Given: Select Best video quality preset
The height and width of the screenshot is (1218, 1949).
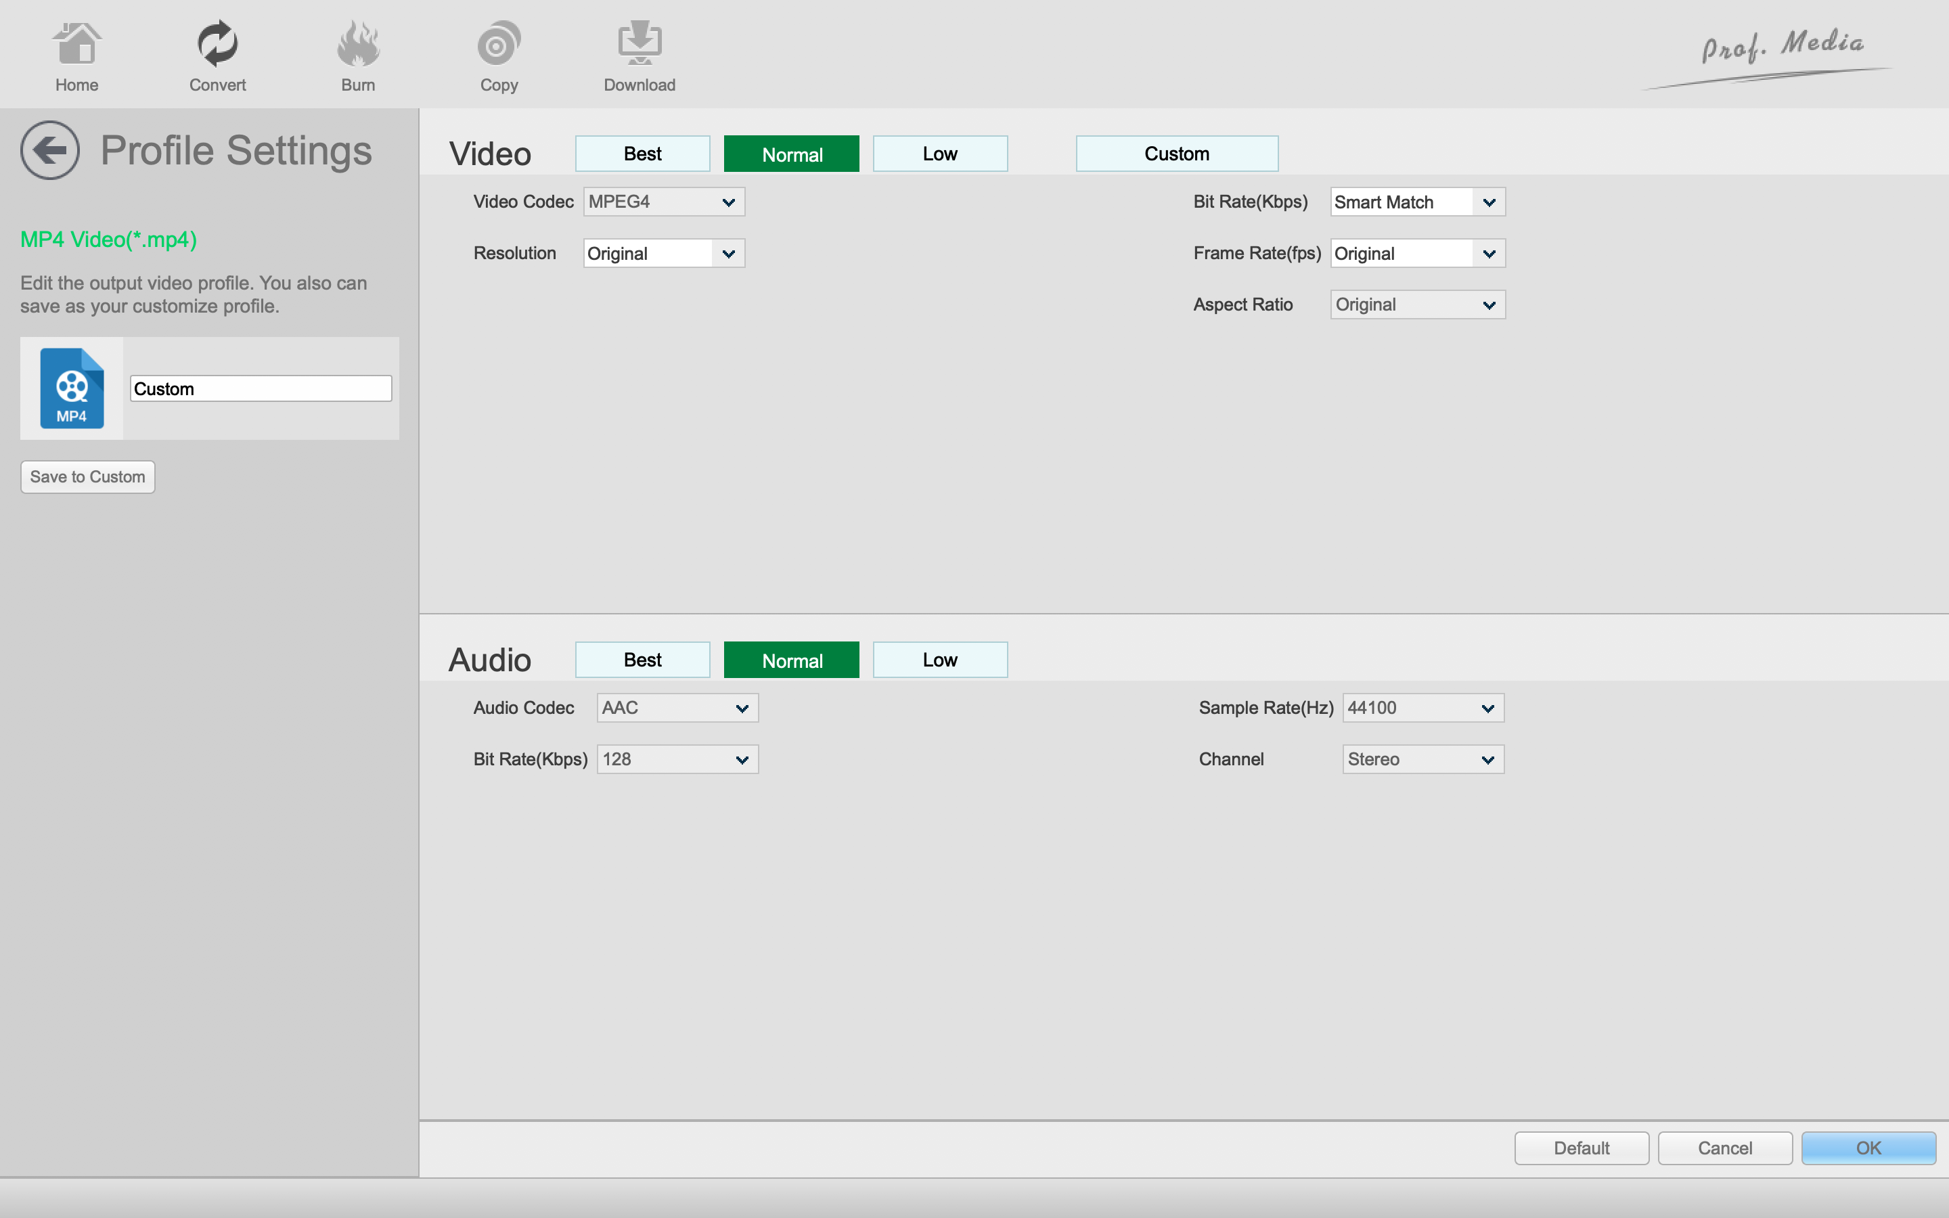Looking at the screenshot, I should click(642, 154).
